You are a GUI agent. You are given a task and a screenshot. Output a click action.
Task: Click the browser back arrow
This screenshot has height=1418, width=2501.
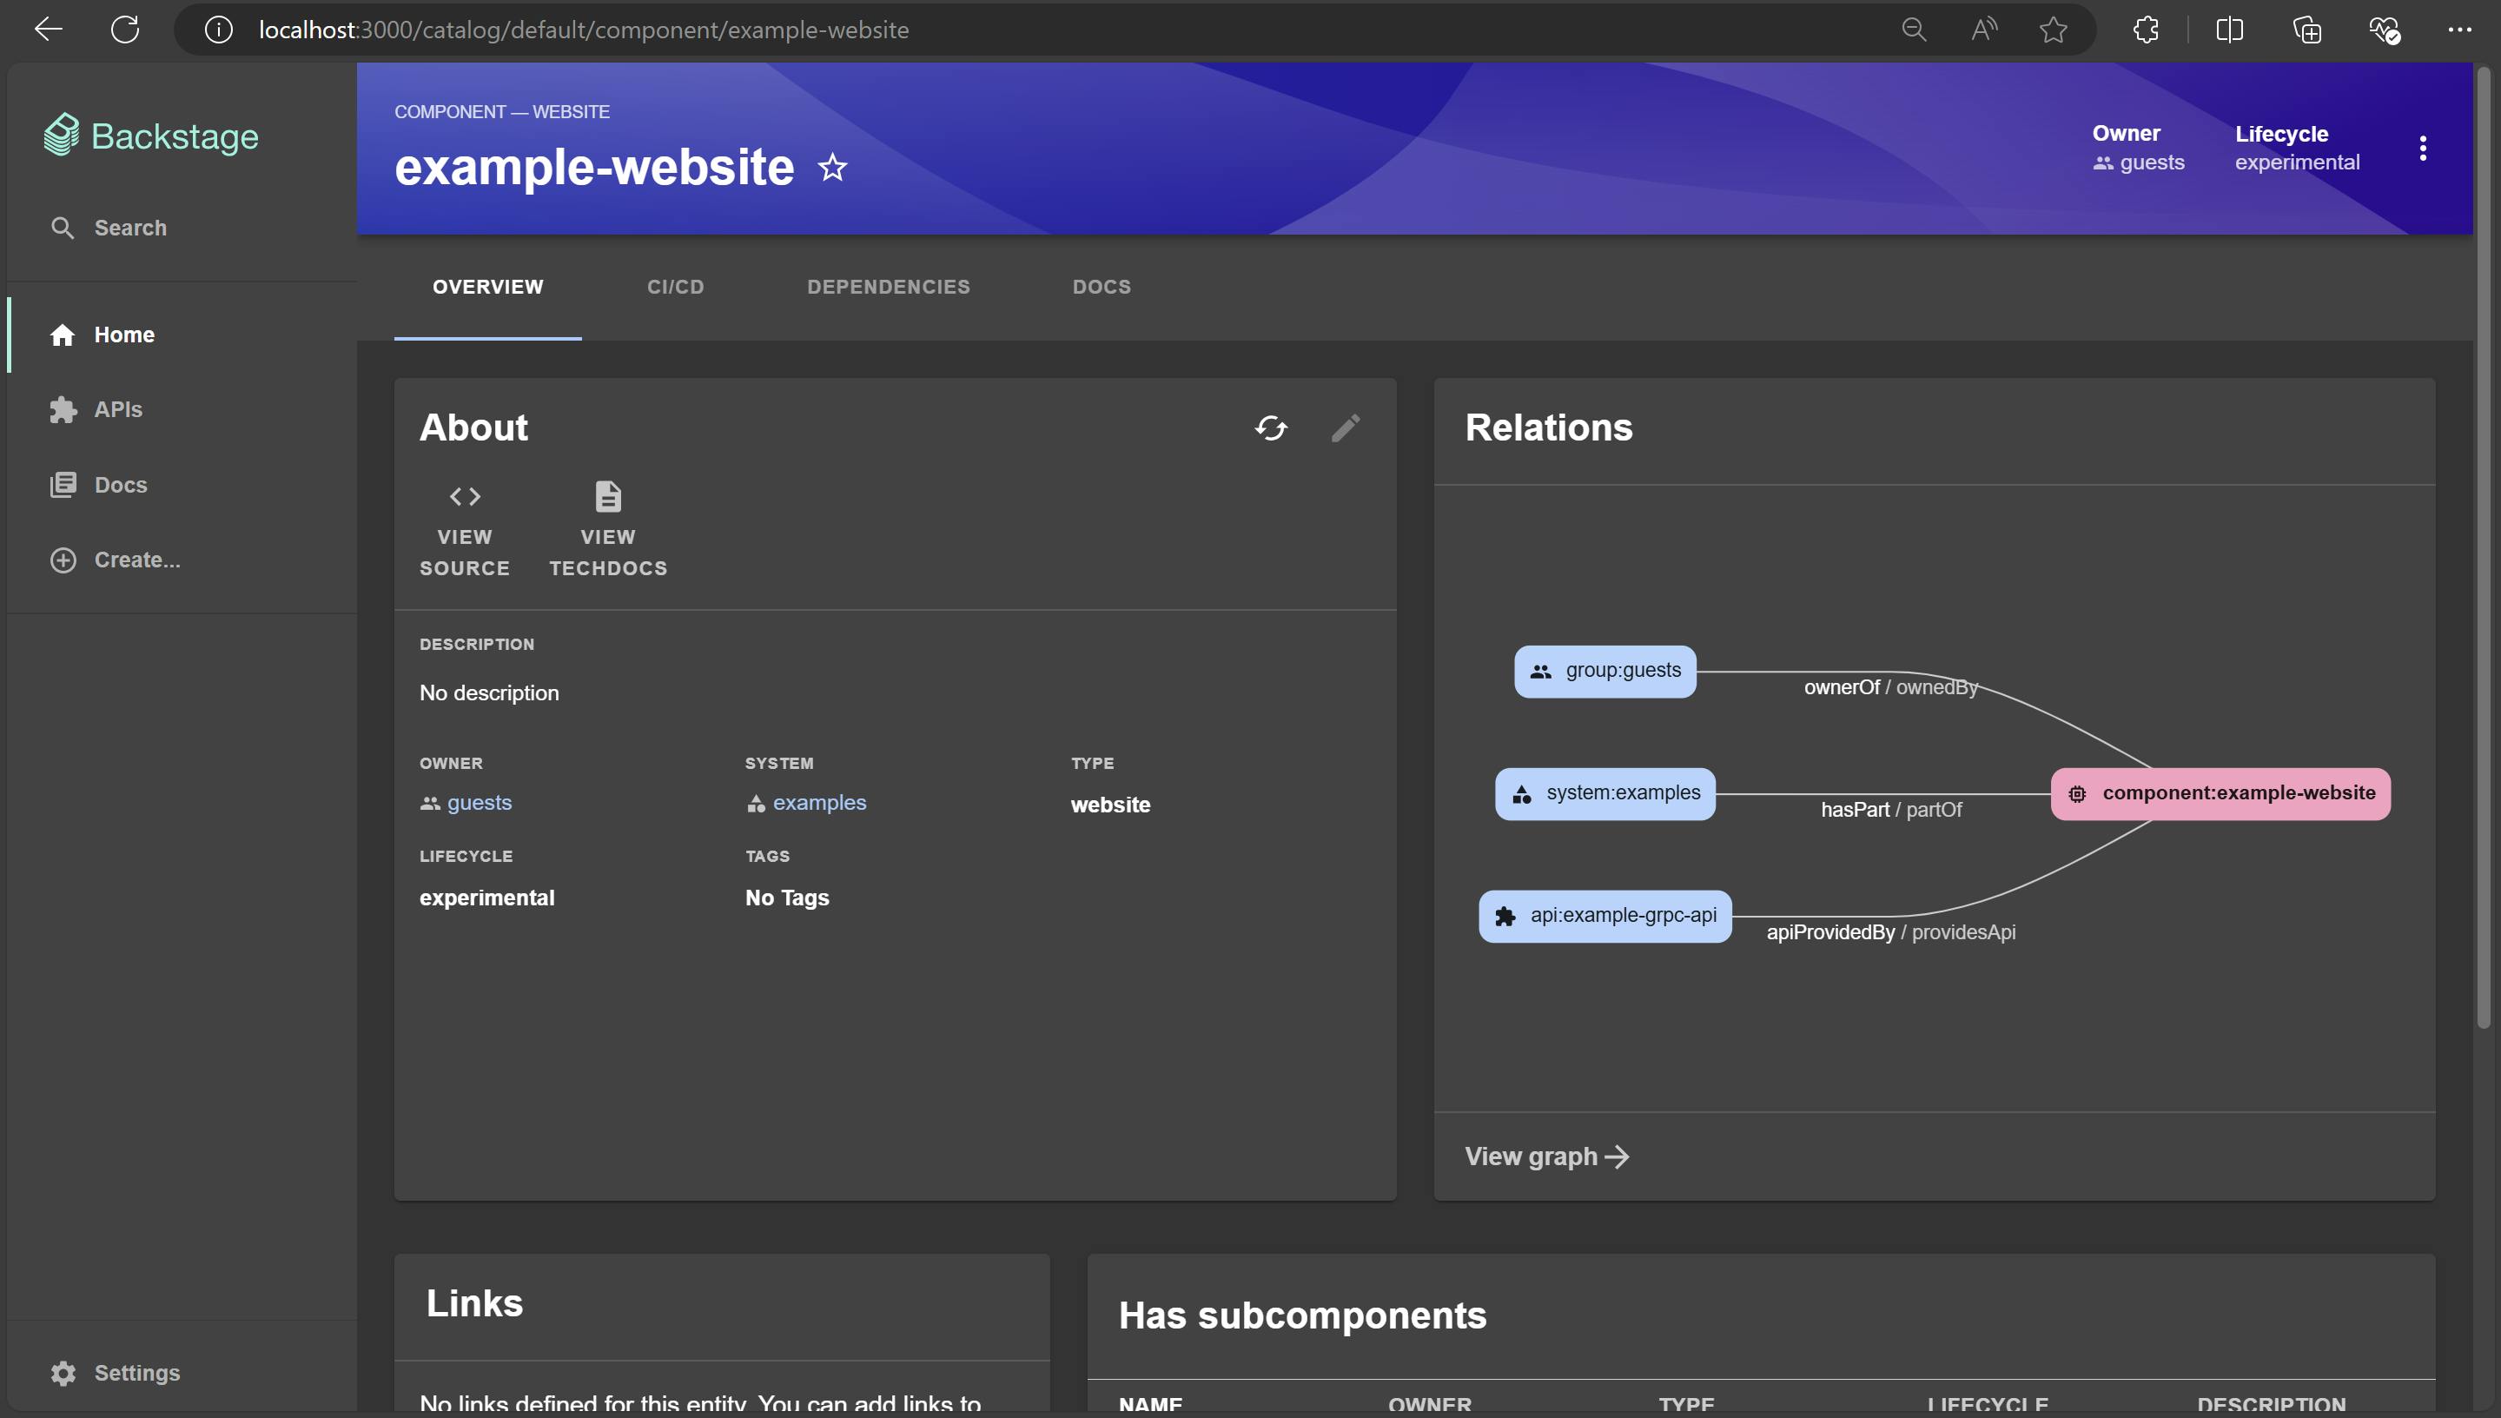pyautogui.click(x=48, y=30)
